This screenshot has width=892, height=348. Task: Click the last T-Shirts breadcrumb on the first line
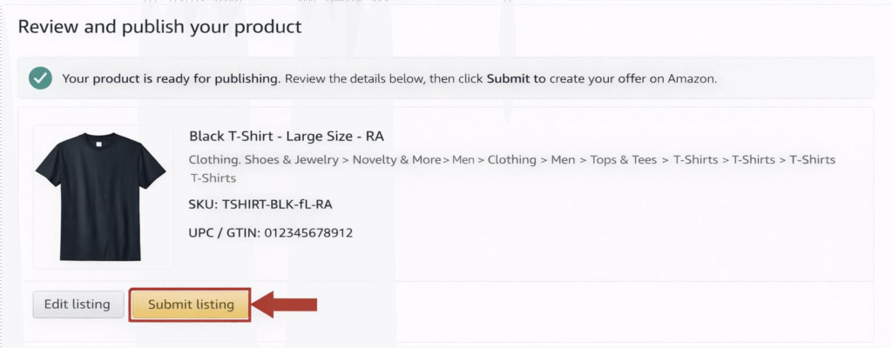pyautogui.click(x=812, y=160)
